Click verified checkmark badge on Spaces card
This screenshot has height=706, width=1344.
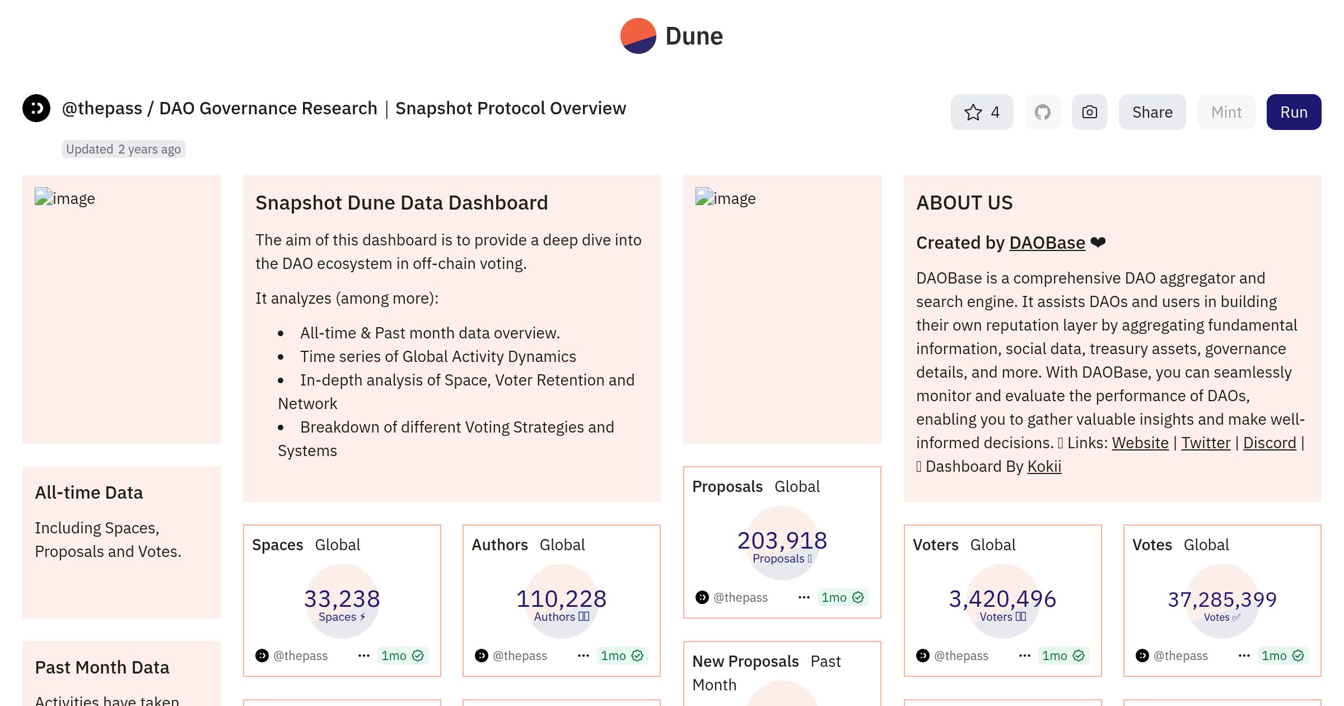[x=418, y=656]
